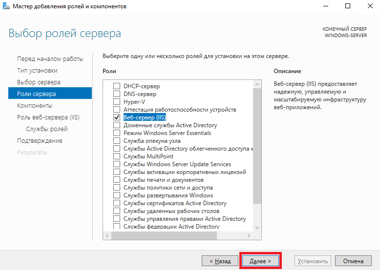Click the vertical scrollbar thumb of roles
Screen dimensions: 380x270
pyautogui.click(x=257, y=146)
